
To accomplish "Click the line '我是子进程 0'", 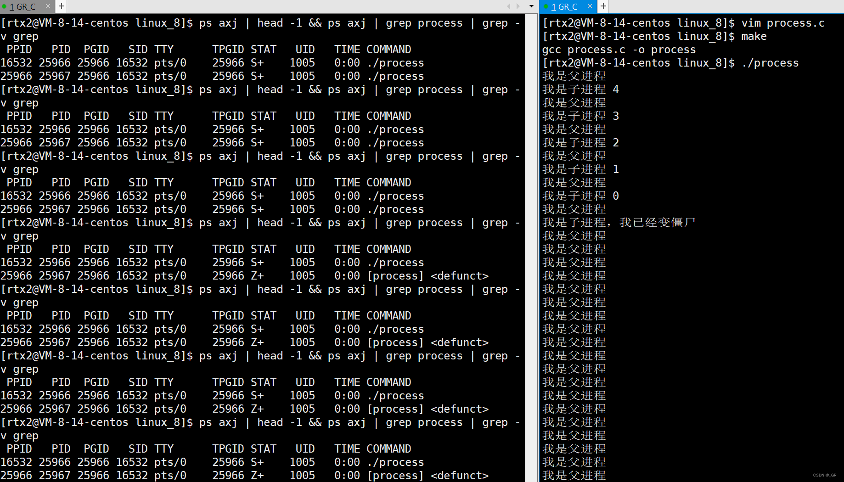I will click(x=581, y=196).
